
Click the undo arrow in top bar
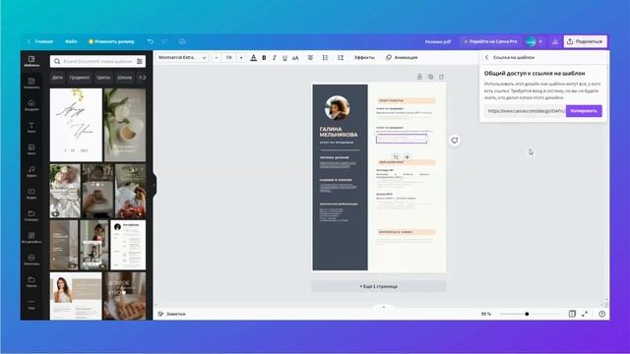point(151,41)
